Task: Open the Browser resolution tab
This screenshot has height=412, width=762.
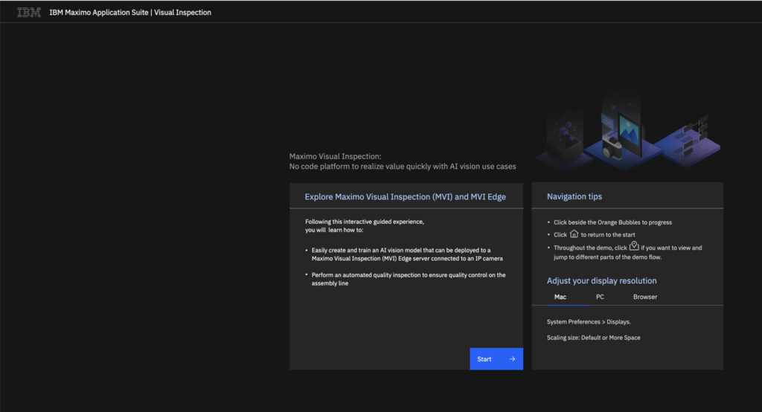Action: pyautogui.click(x=645, y=297)
